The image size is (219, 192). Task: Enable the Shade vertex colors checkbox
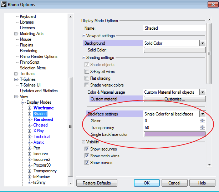(x=87, y=85)
